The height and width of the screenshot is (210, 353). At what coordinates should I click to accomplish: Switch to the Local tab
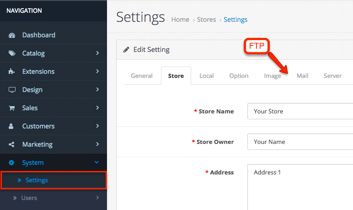point(206,76)
